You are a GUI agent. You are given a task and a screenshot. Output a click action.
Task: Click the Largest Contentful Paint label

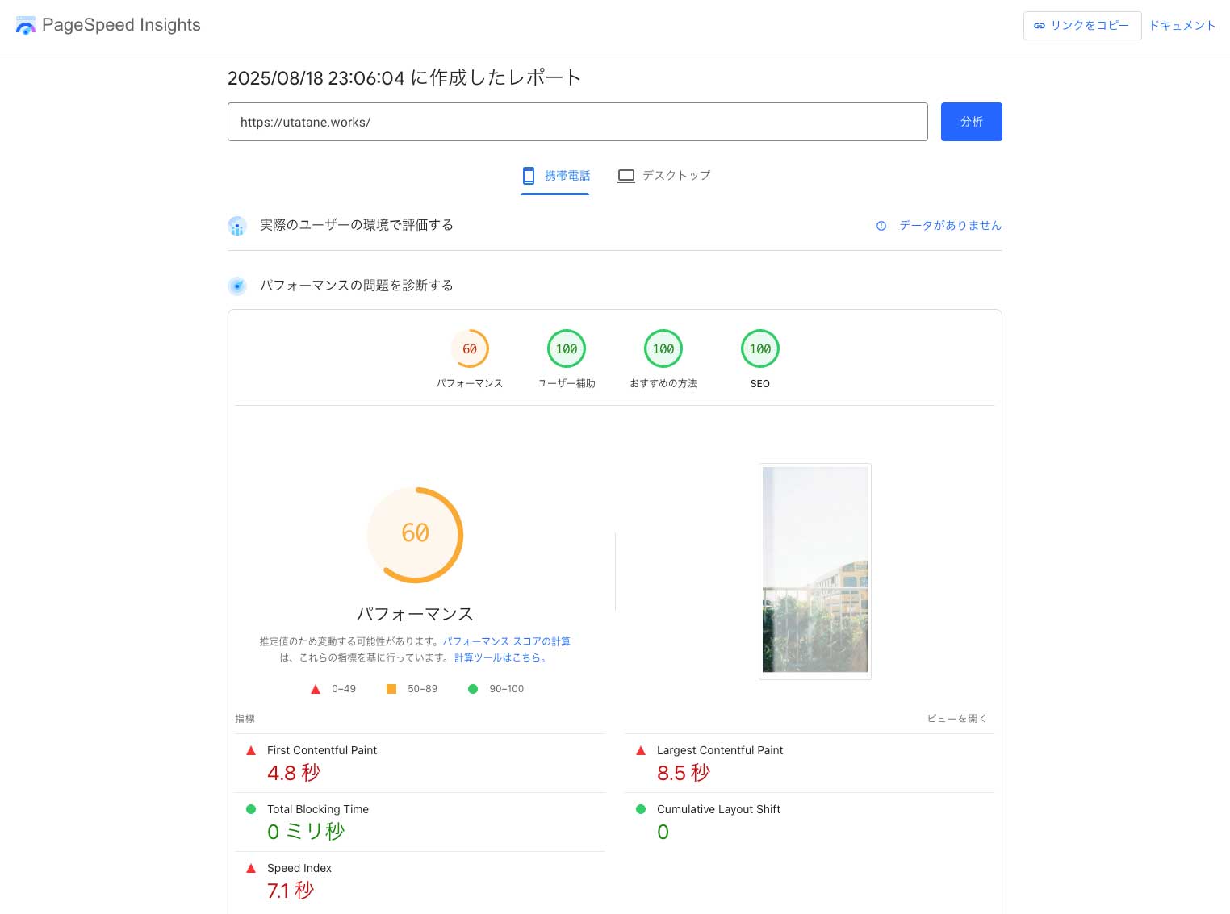pyautogui.click(x=720, y=750)
